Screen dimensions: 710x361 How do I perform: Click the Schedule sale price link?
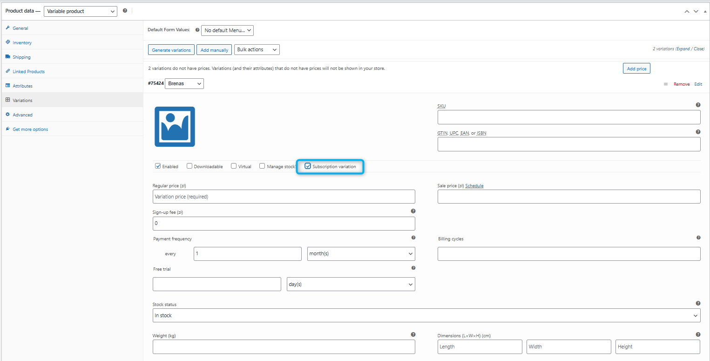(x=474, y=186)
